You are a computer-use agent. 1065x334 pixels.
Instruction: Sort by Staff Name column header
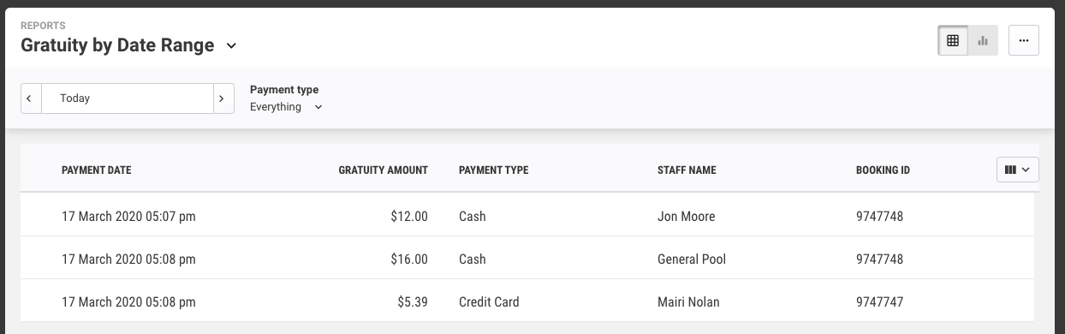point(687,170)
